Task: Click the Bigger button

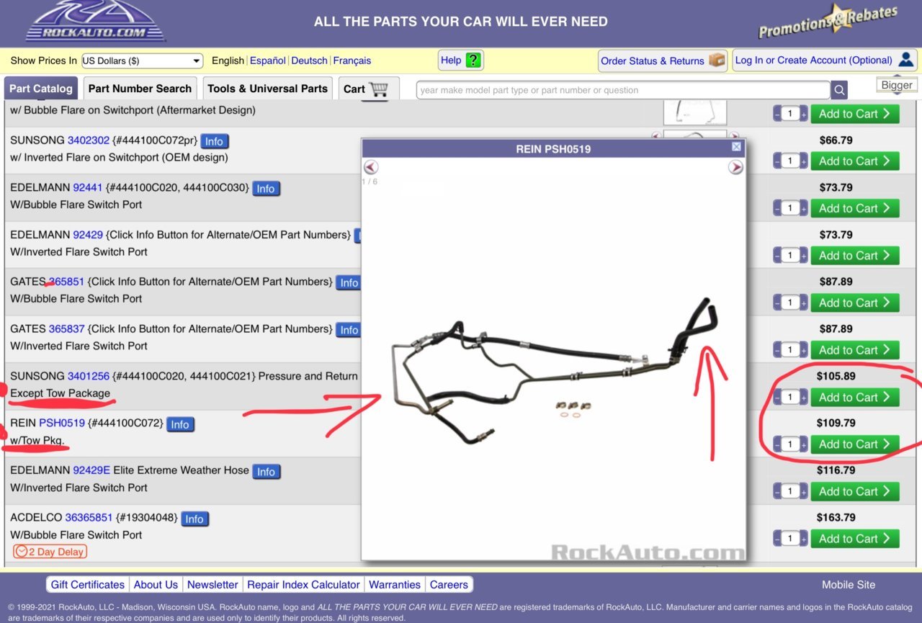Action: pos(897,85)
